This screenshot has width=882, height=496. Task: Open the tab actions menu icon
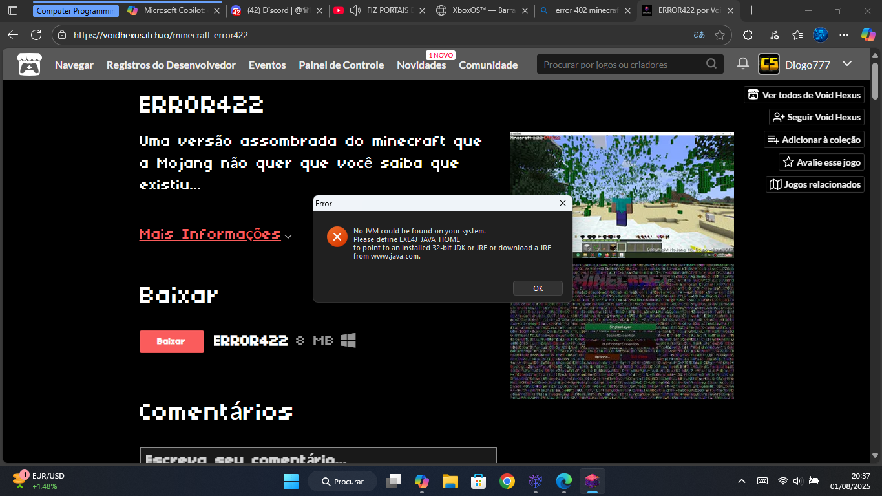click(13, 10)
